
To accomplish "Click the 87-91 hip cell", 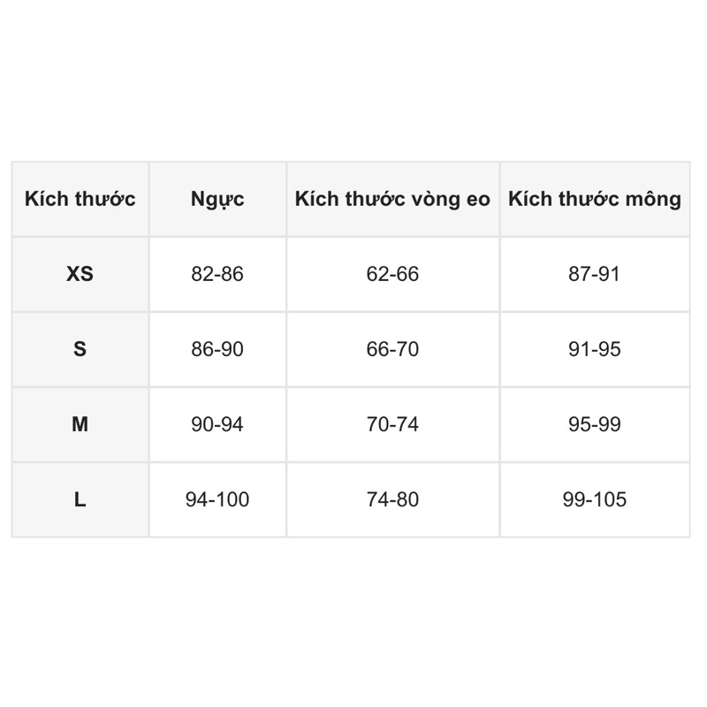I will point(594,274).
